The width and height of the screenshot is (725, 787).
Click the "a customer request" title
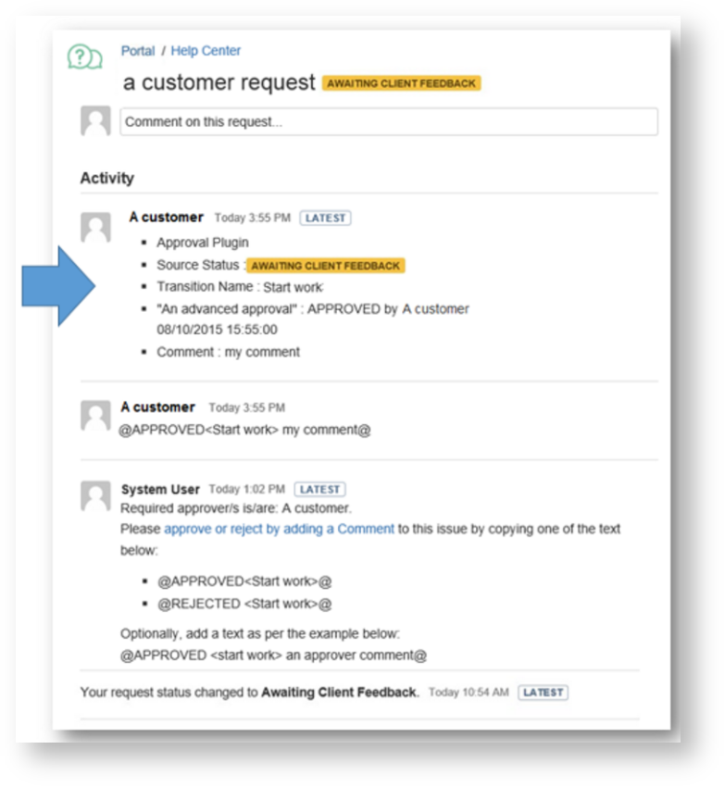219,82
